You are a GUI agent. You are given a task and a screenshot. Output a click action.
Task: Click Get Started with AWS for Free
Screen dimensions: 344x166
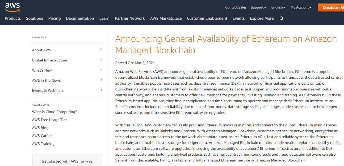(x=67, y=161)
